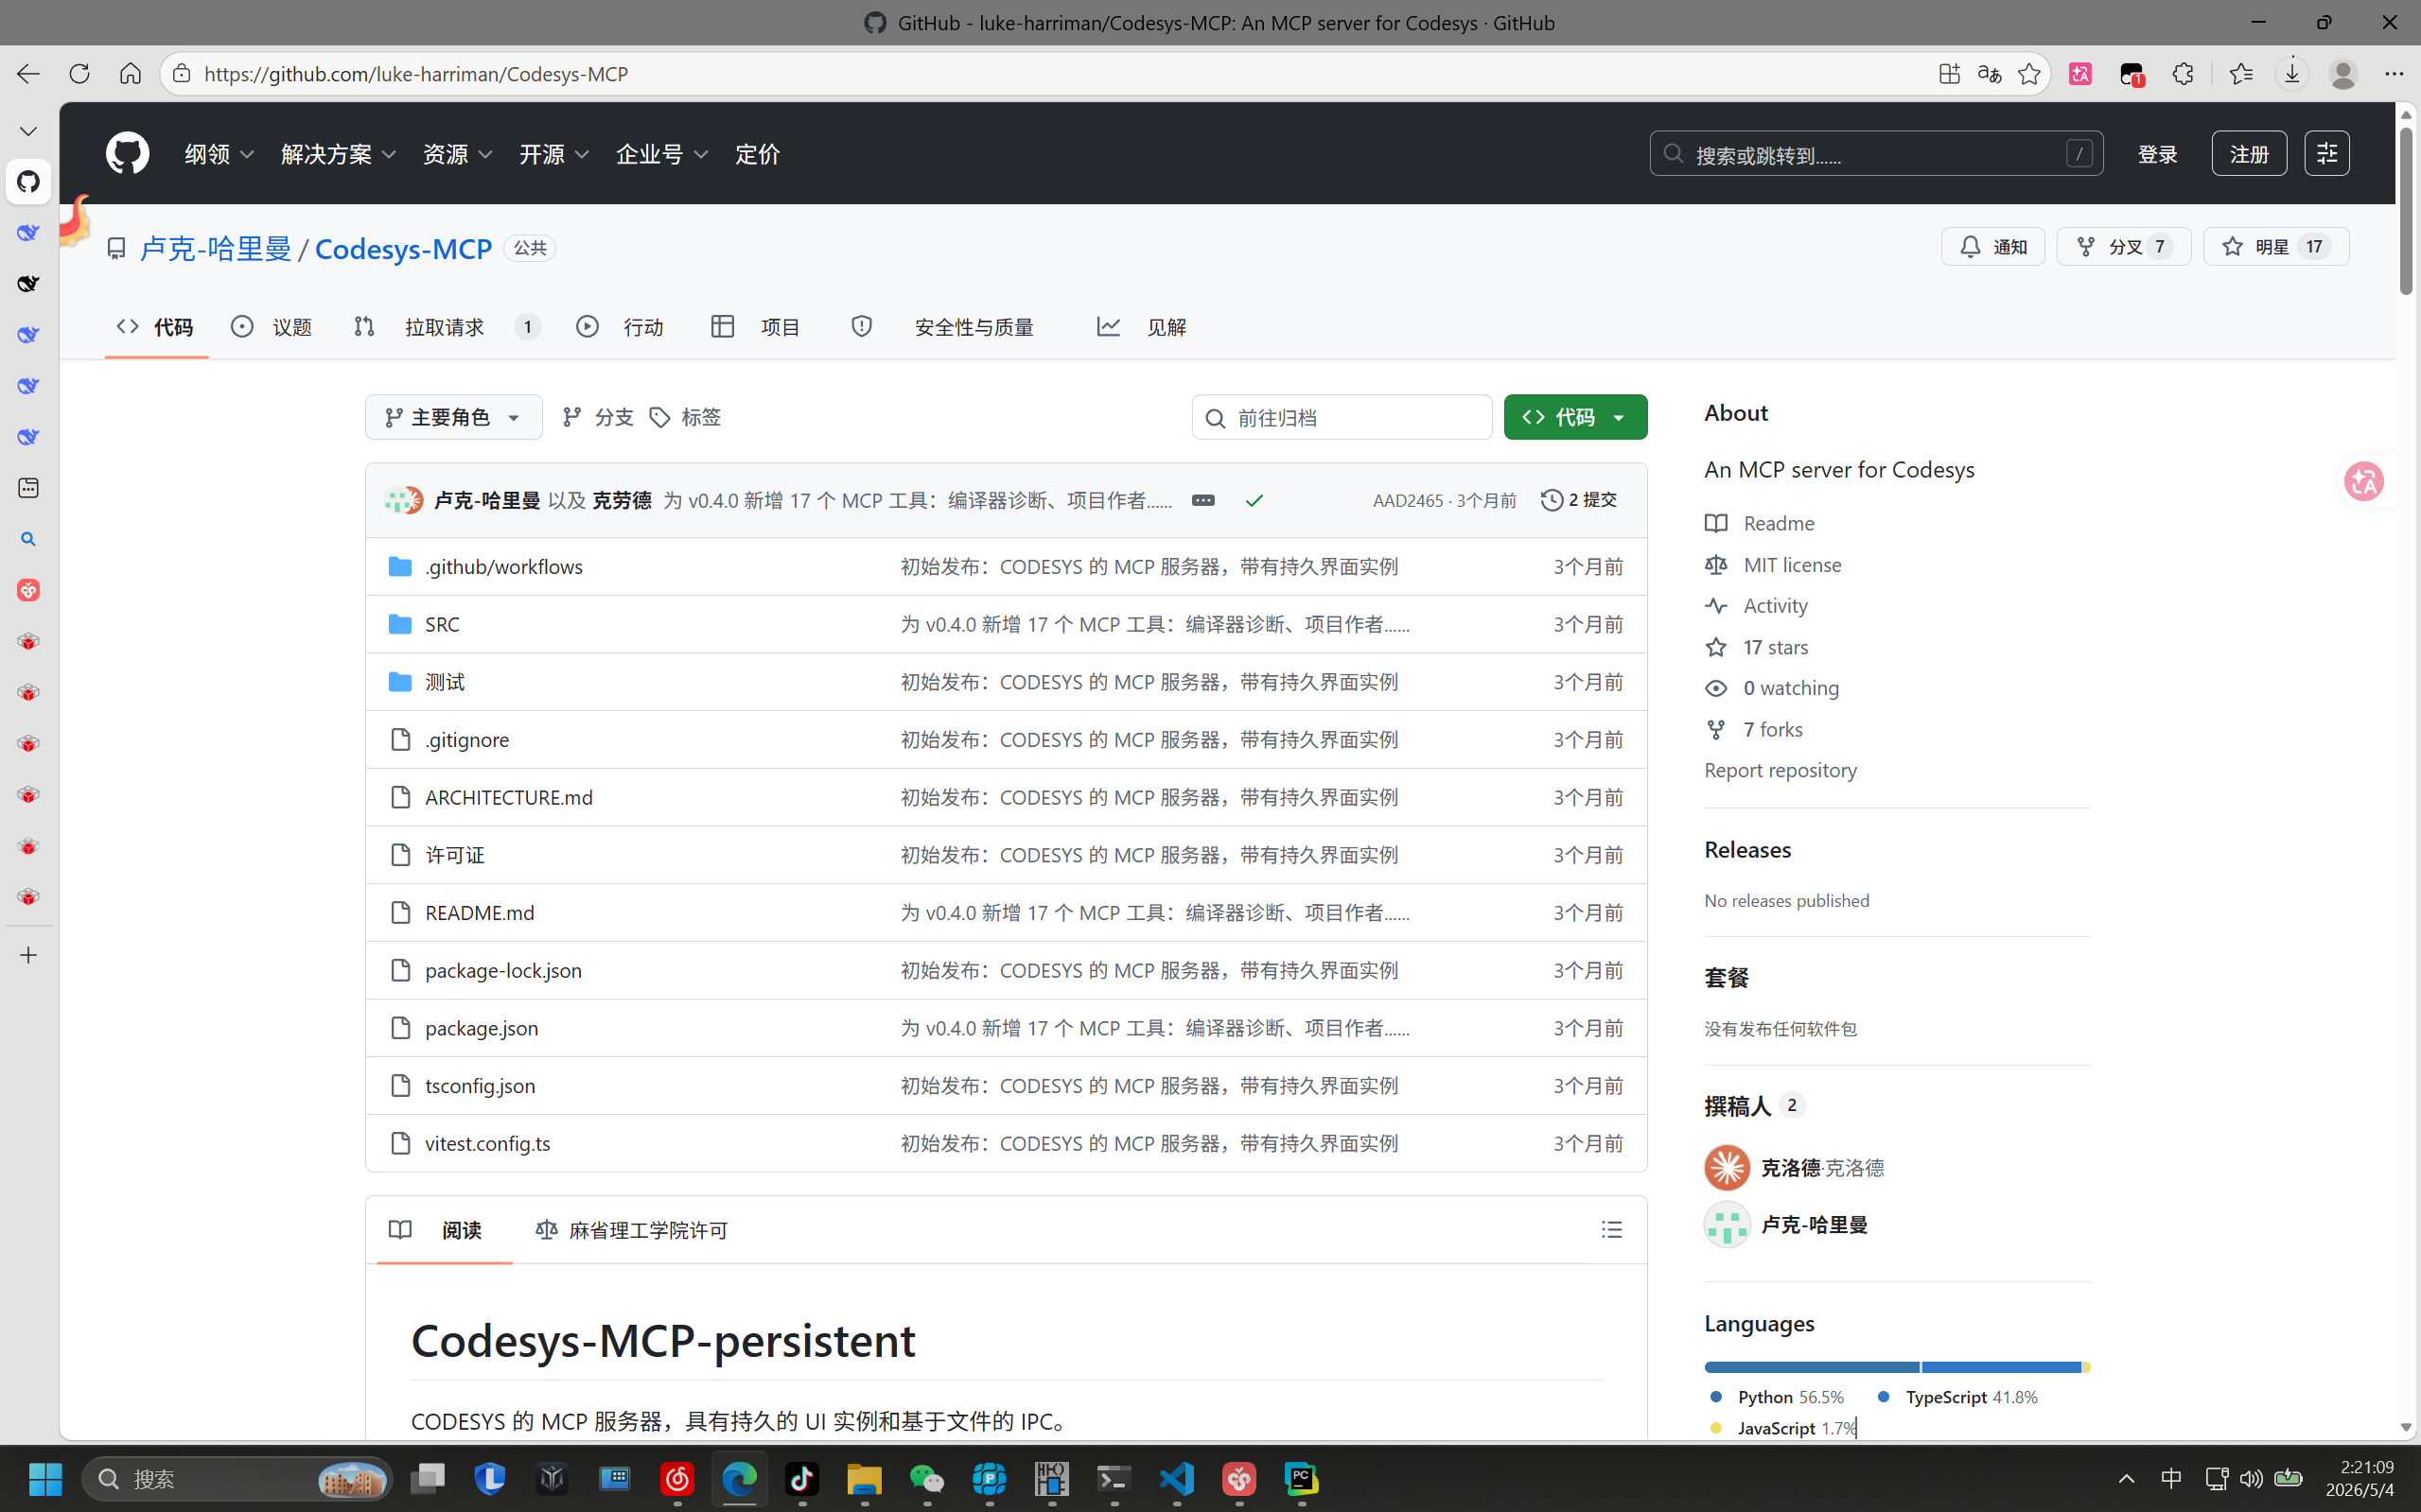Switch to the 见解 insights tab
The width and height of the screenshot is (2421, 1512).
tap(1142, 327)
